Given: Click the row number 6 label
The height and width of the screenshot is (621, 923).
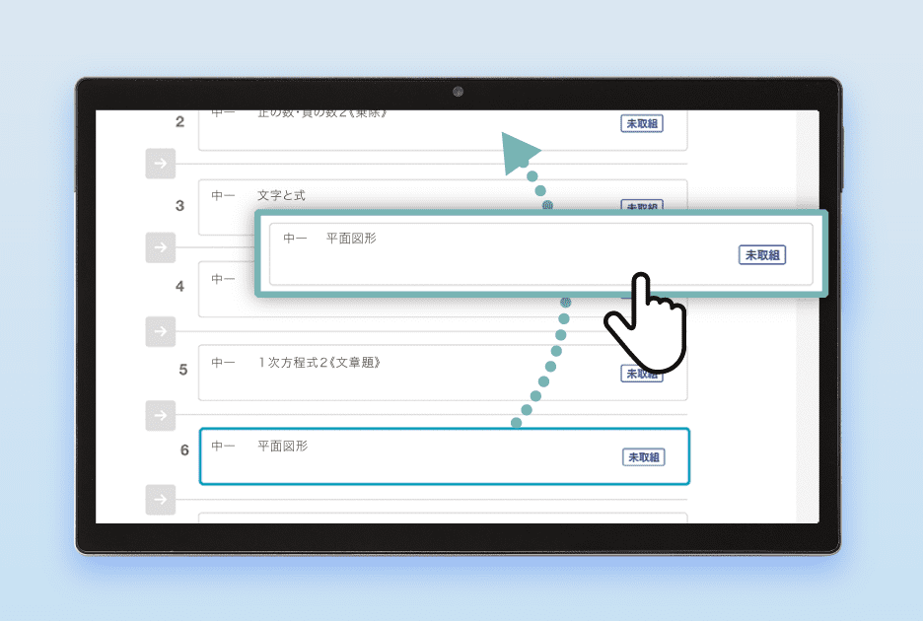Looking at the screenshot, I should (184, 450).
